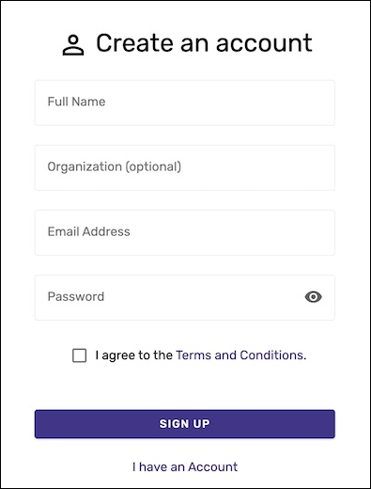Click the user profile icon beside the heading
This screenshot has width=371, height=489.
73,45
